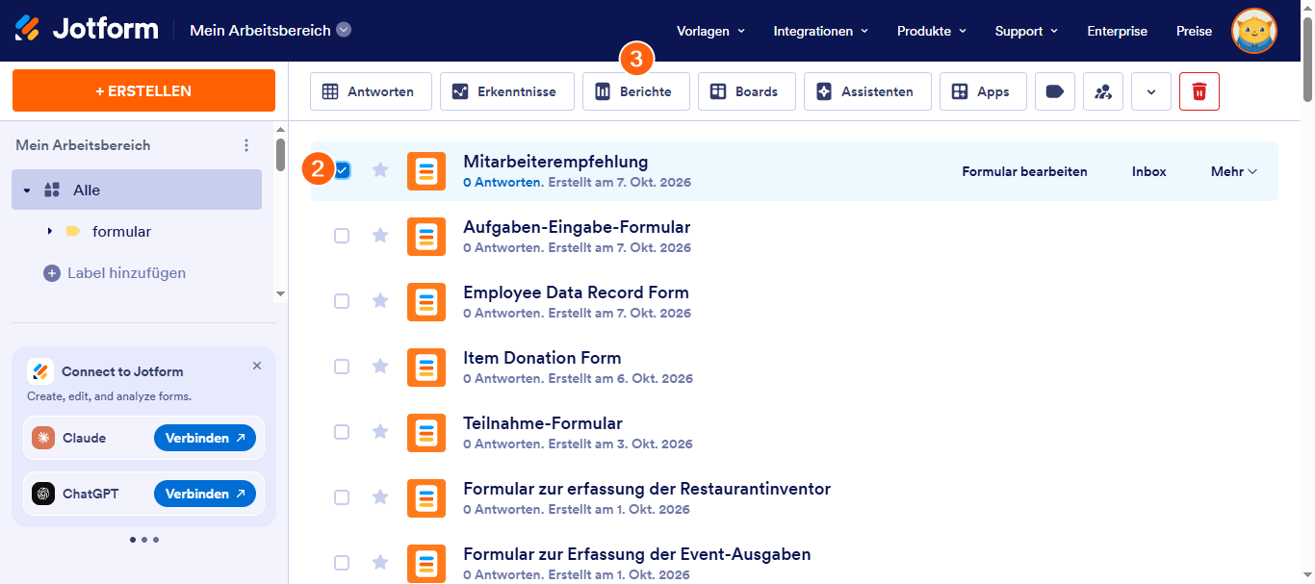Image resolution: width=1315 pixels, height=584 pixels.
Task: Click the Mitarbeiterempfehlung form icon
Action: point(426,171)
